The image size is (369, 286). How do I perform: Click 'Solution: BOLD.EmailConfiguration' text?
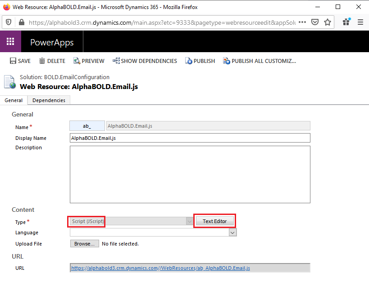point(64,77)
